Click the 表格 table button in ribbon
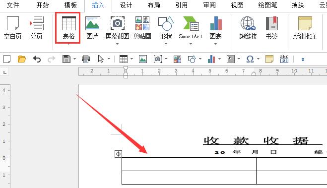 68,28
